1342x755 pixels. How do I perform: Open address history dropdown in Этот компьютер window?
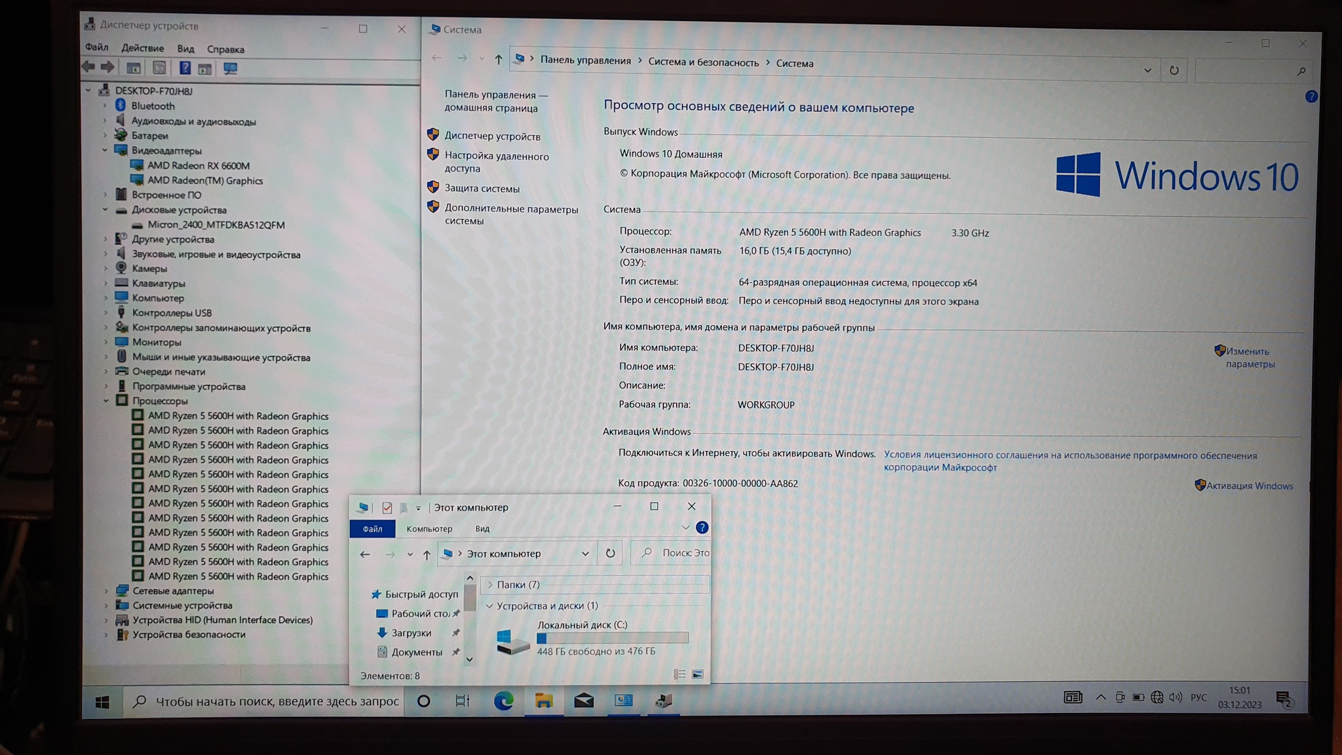click(585, 554)
